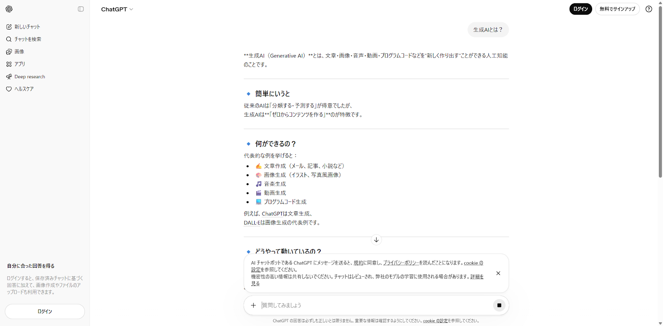
Task: Click the プログラムコード生成 list item
Action: 281,202
